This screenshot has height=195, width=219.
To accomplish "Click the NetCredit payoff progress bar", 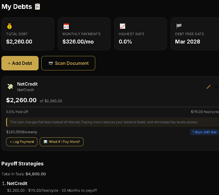I will (112, 107).
